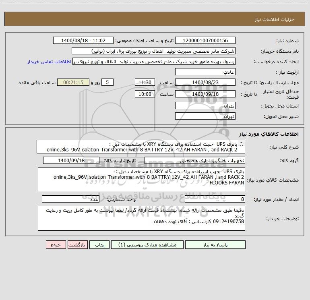Click the days remaining field showing 5
Viewport: 310px width, 300px height.
107,82
